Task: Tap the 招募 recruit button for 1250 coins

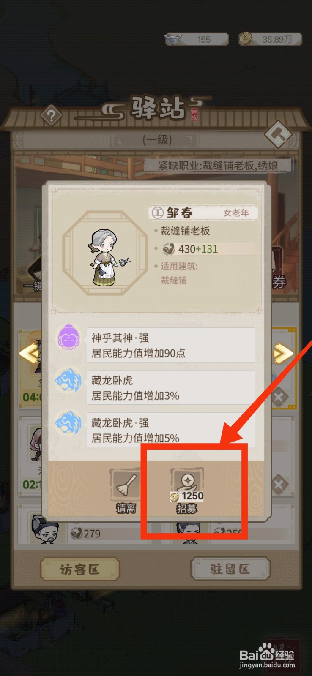Action: pos(187,491)
